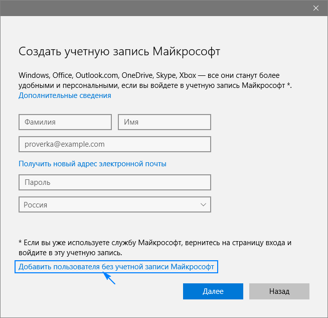Click the word Outlook.com in description

(97, 75)
